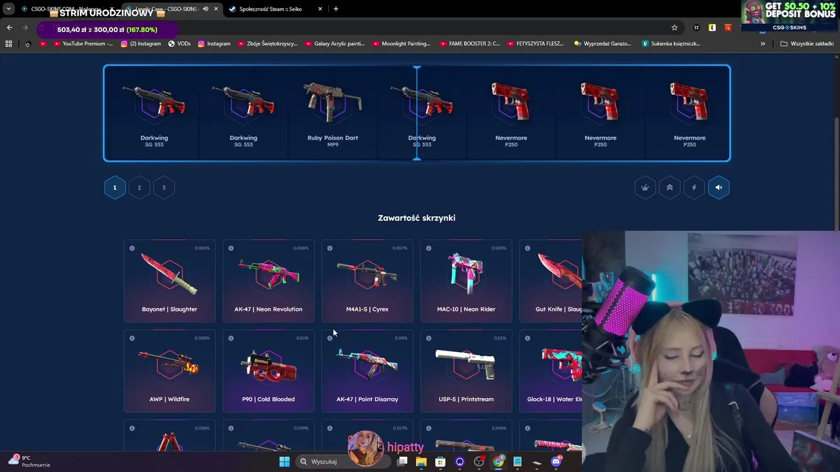Mute audio on the Lovely Case tab
The image size is (840, 472).
(x=205, y=9)
